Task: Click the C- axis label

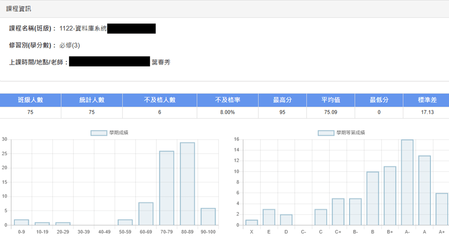Action: (x=304, y=232)
